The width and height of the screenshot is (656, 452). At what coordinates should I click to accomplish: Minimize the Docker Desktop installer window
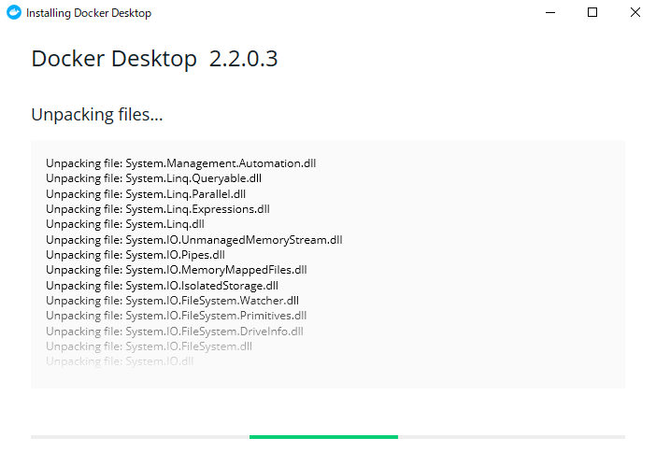[x=550, y=12]
